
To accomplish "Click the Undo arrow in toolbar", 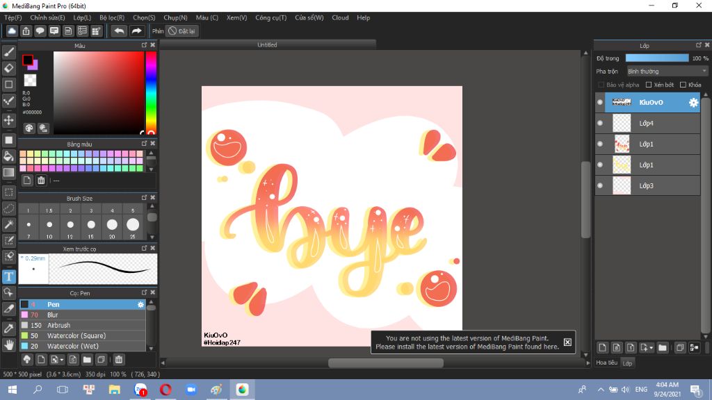I will tap(119, 31).
